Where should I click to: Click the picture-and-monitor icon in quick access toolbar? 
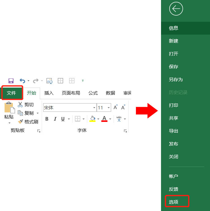[49, 81]
